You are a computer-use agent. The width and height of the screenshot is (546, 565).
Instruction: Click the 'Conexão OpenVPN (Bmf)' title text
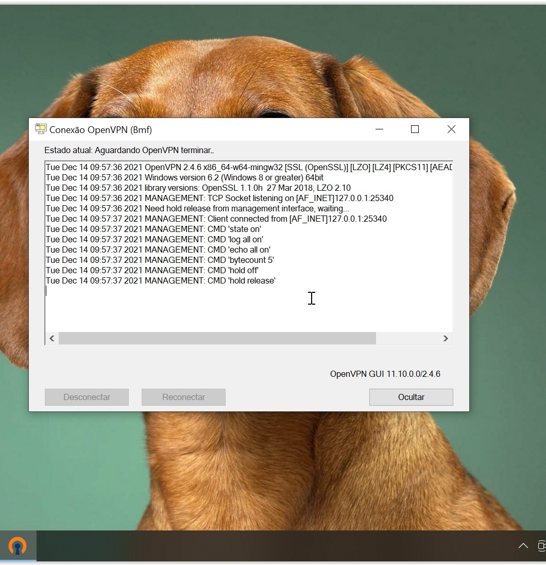tap(100, 130)
